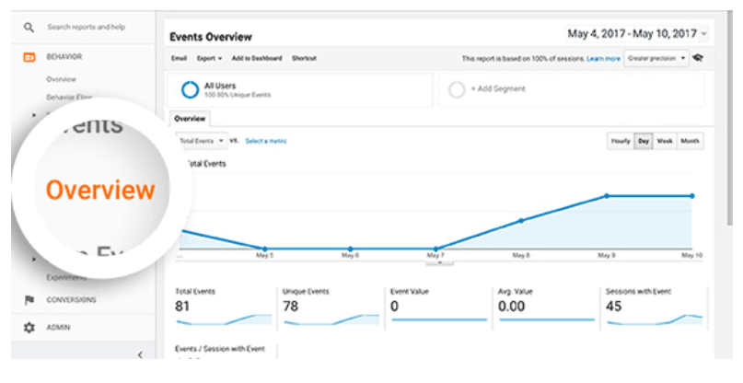The image size is (743, 383).
Task: Open the Greater precision dropdown
Action: [656, 58]
